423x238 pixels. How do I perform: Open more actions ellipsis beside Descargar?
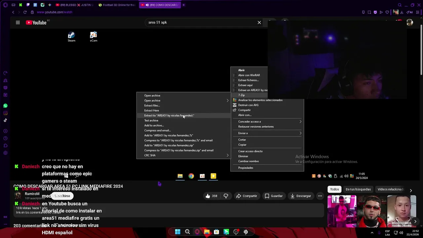point(320,196)
